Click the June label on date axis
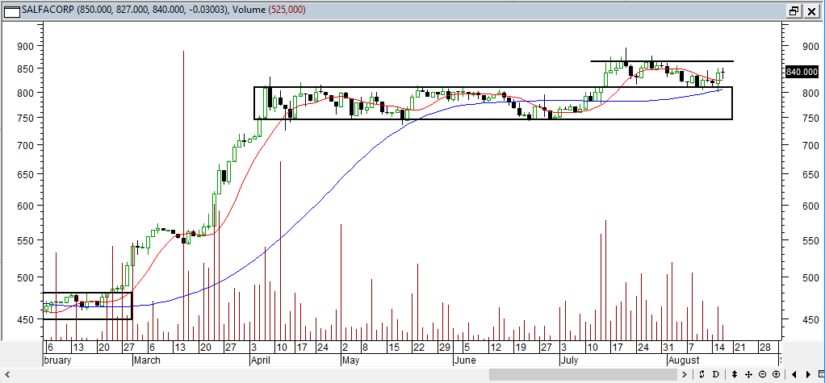 click(465, 360)
